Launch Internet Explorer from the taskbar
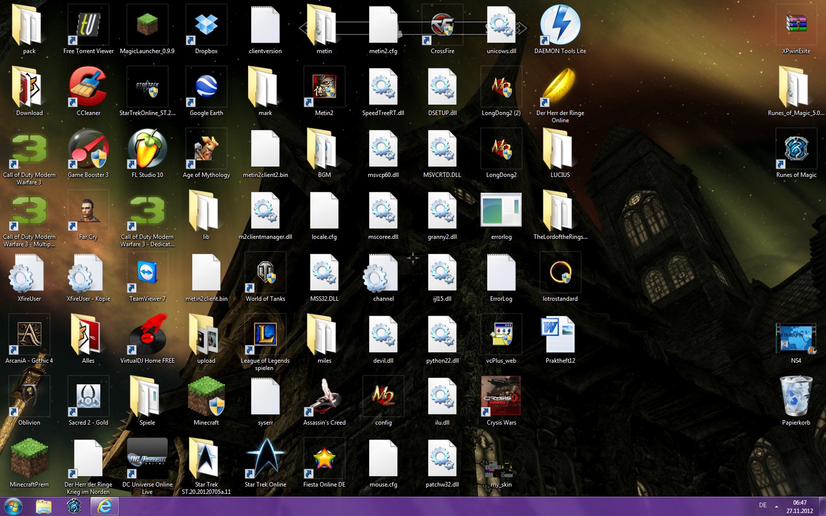The image size is (826, 516). tap(105, 506)
